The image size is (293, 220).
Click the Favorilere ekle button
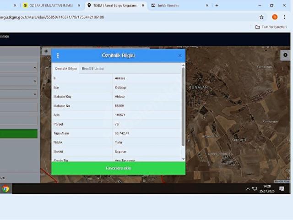click(118, 168)
